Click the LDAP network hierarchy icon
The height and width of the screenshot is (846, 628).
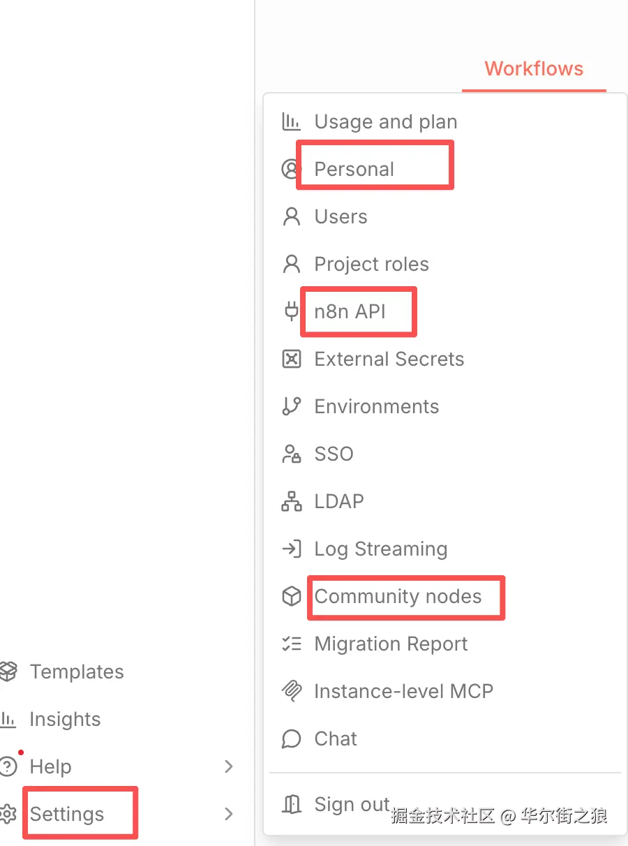[291, 501]
